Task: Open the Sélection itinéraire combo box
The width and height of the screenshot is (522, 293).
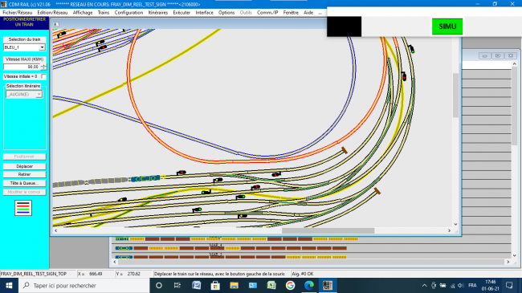Action: (24, 94)
